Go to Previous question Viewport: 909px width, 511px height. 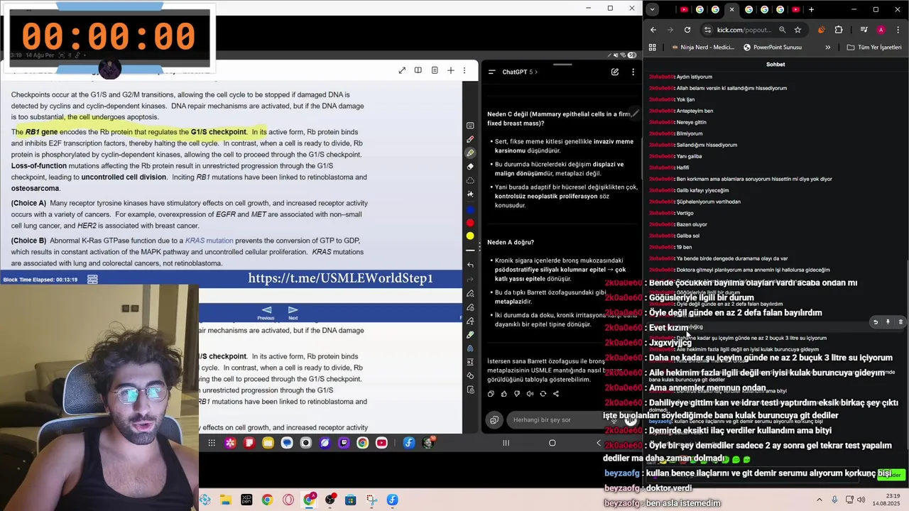tap(266, 313)
